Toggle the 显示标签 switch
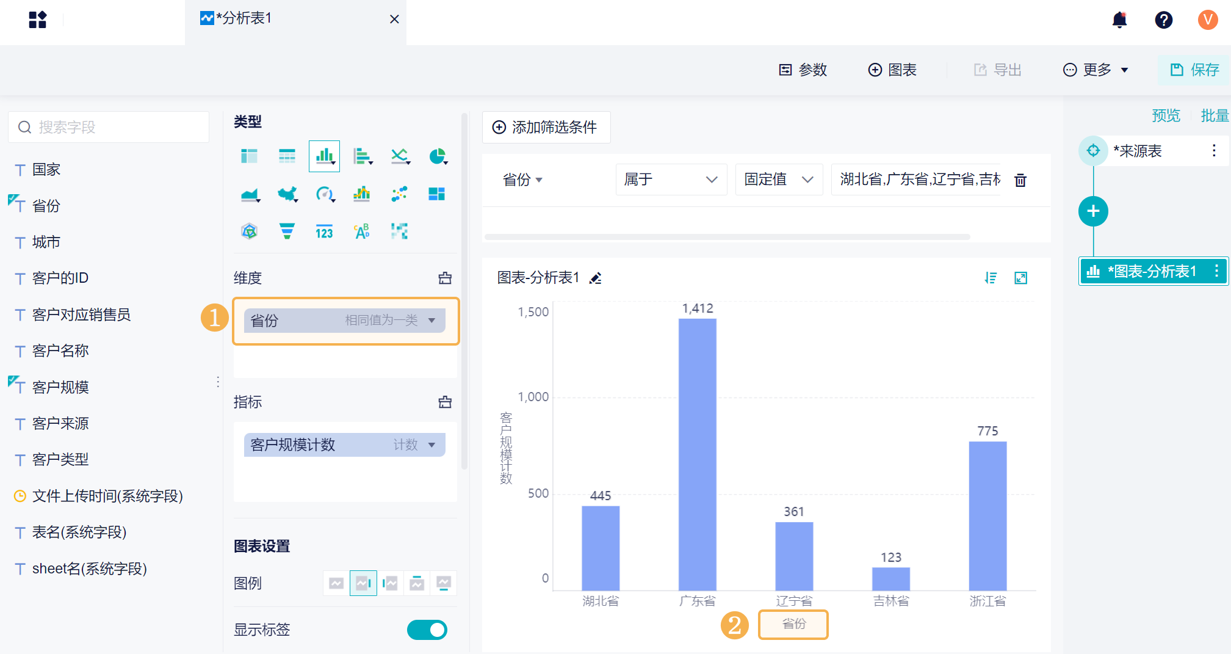 427,630
